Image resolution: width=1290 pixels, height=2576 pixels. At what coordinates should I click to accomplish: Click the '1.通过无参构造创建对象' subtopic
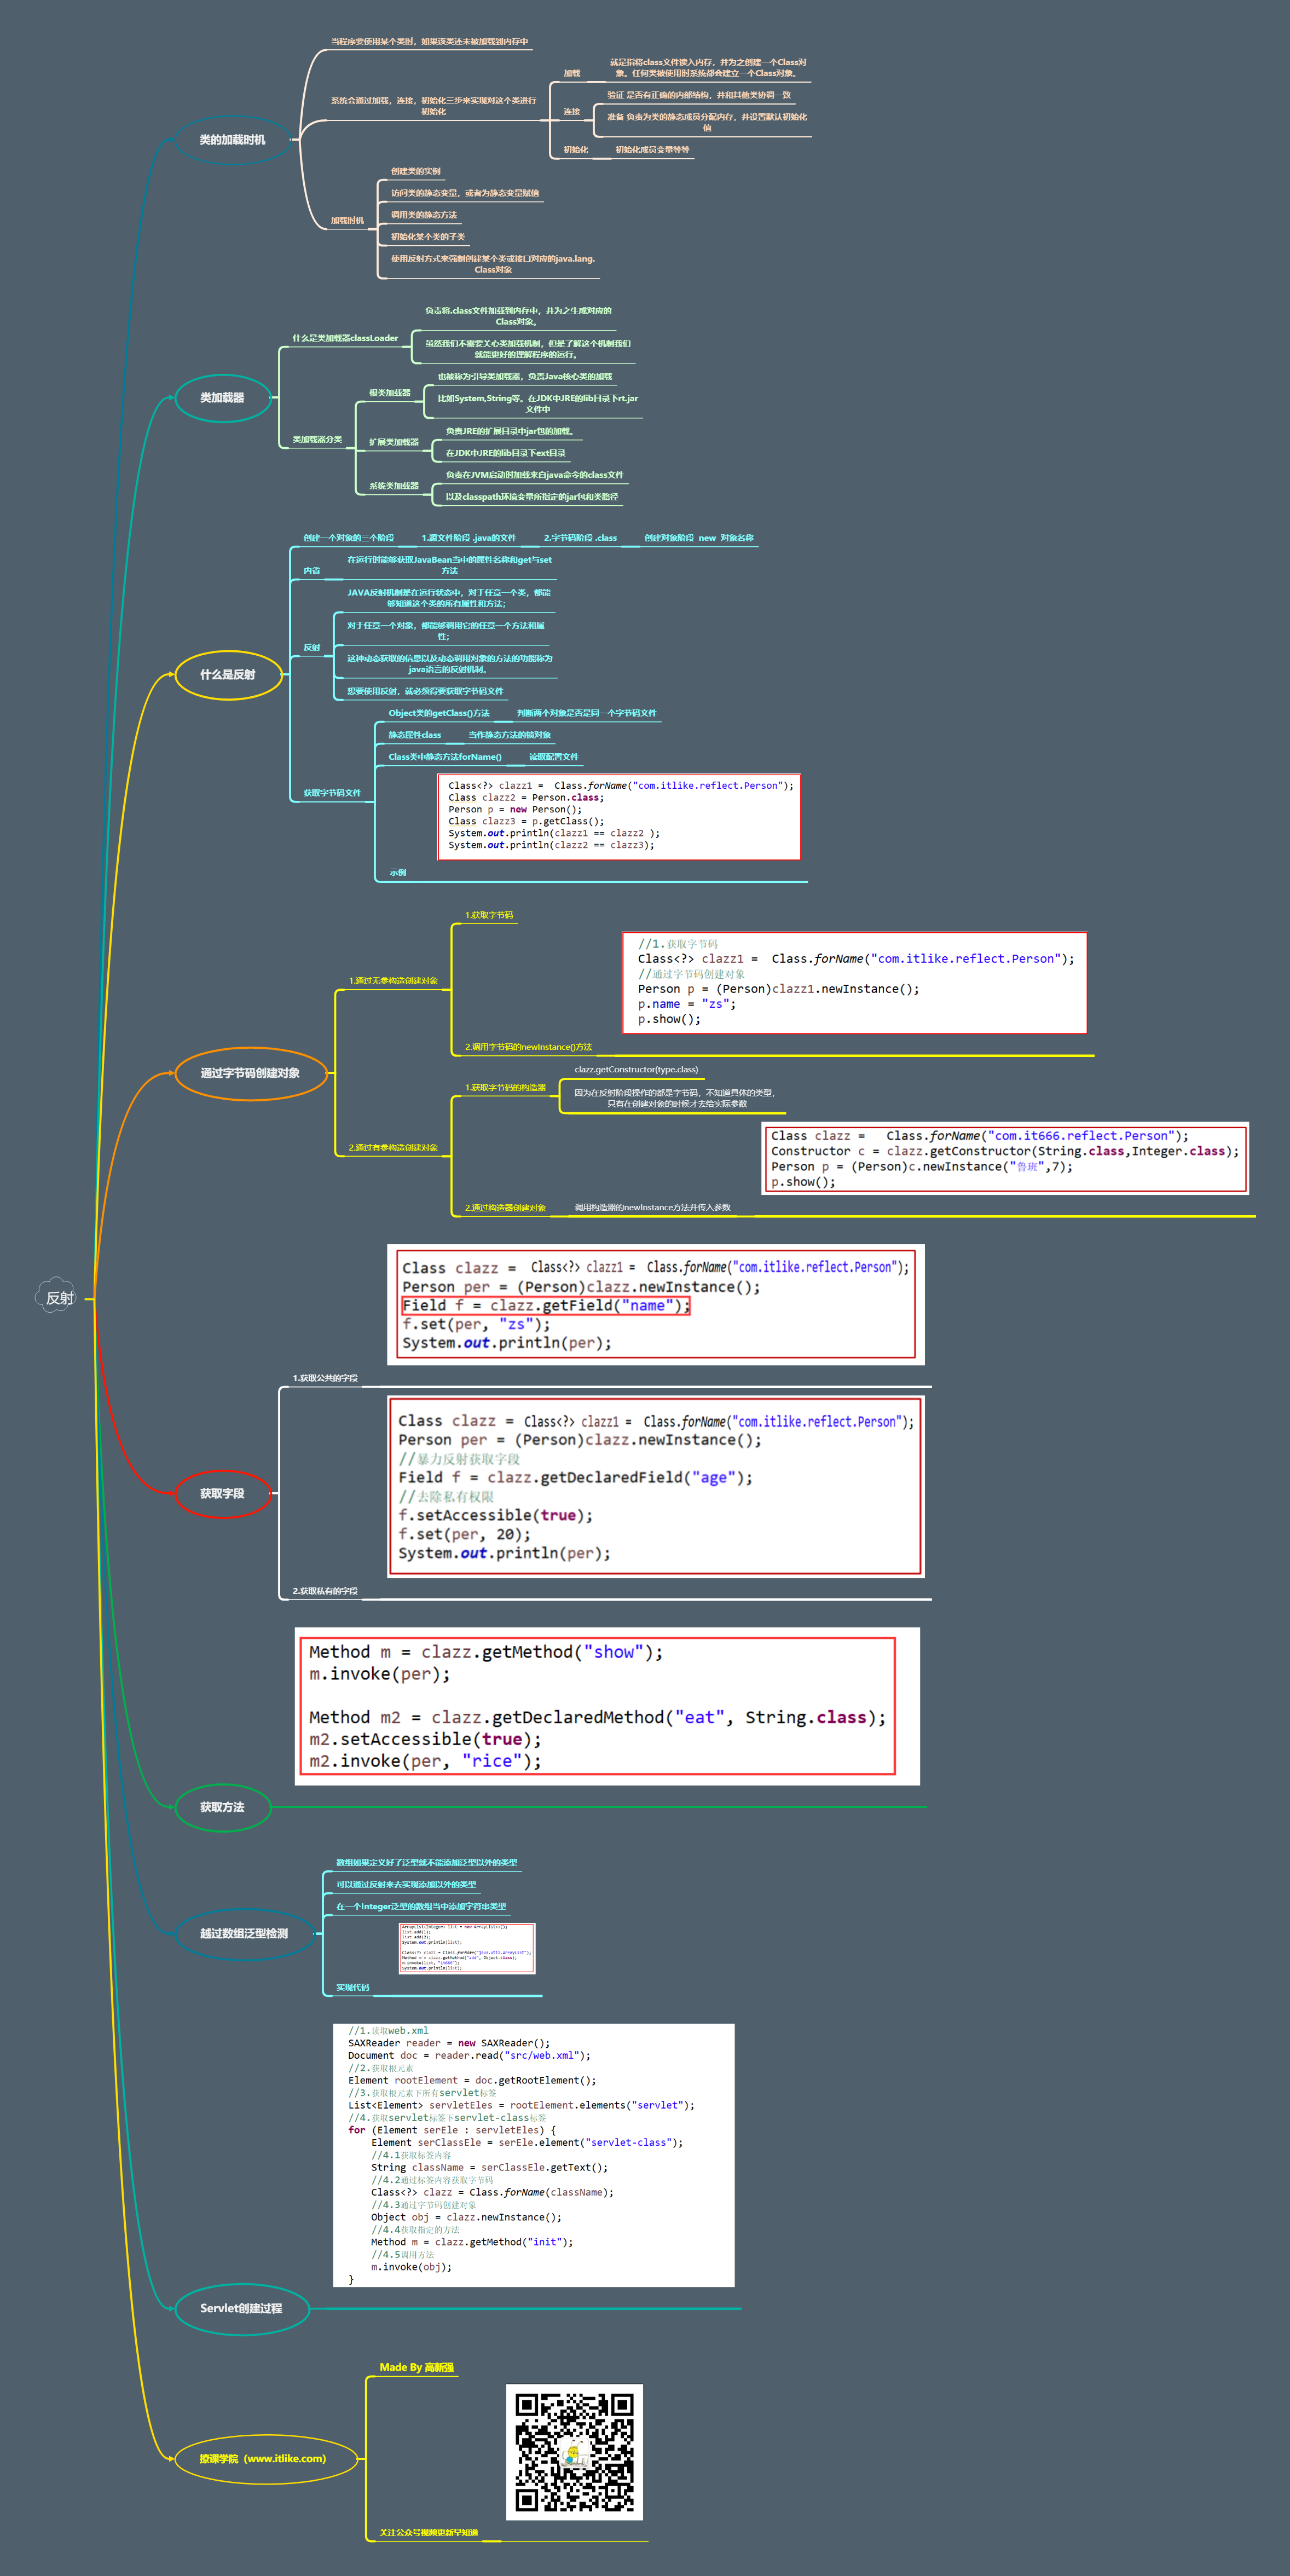click(x=392, y=981)
